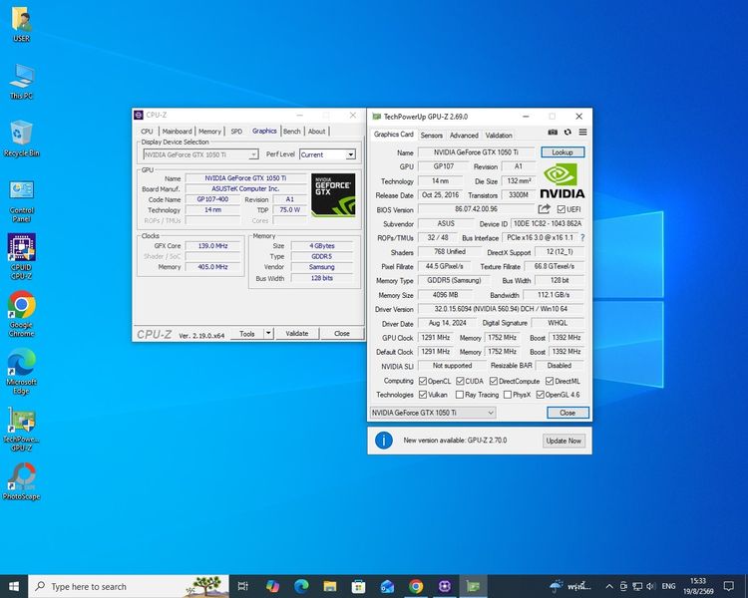Viewport: 748px width, 598px height.
Task: Select the PhotoScape desktop shortcut
Action: click(21, 481)
